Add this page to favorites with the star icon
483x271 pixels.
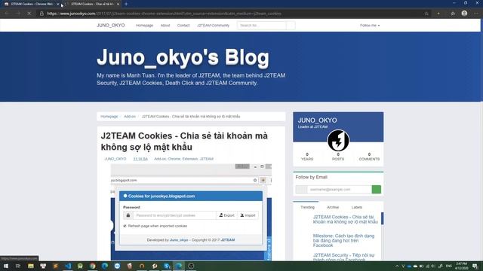[426, 14]
